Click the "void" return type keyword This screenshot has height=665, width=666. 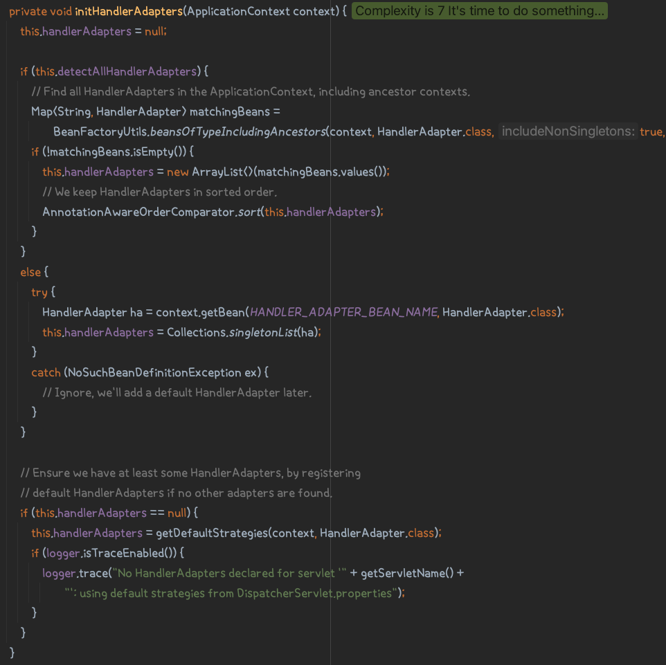(61, 11)
